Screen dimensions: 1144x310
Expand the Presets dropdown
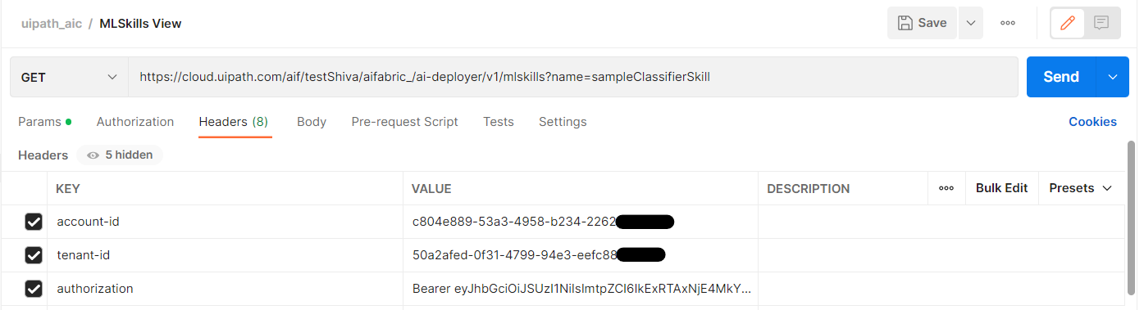[1081, 188]
